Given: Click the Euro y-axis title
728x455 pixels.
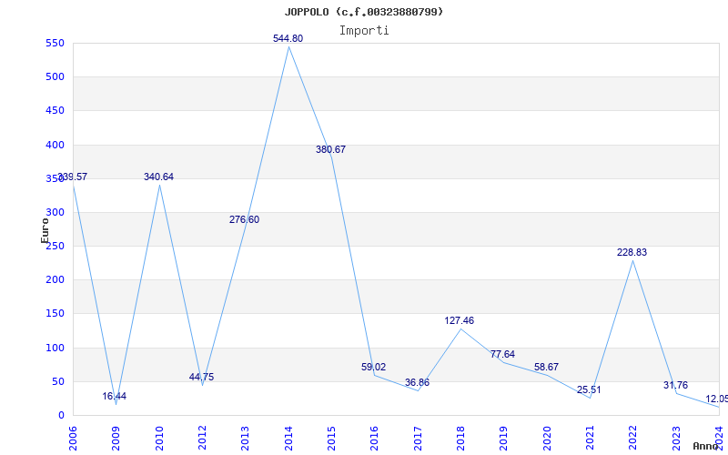Looking at the screenshot, I should (x=45, y=231).
